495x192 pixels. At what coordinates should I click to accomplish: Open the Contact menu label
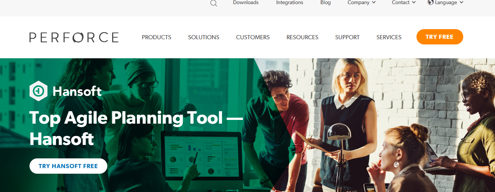point(401,3)
